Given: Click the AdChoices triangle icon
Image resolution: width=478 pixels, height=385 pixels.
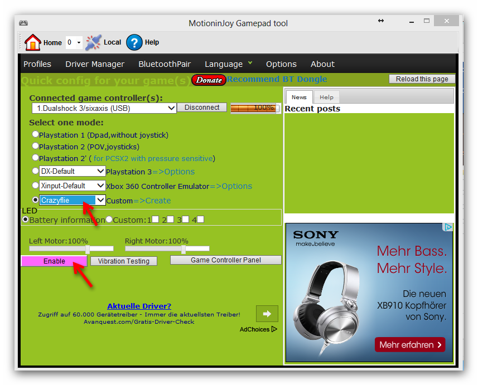Looking at the screenshot, I should [274, 329].
